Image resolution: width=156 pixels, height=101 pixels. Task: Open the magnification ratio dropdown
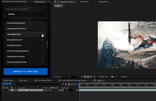click(x=63, y=77)
